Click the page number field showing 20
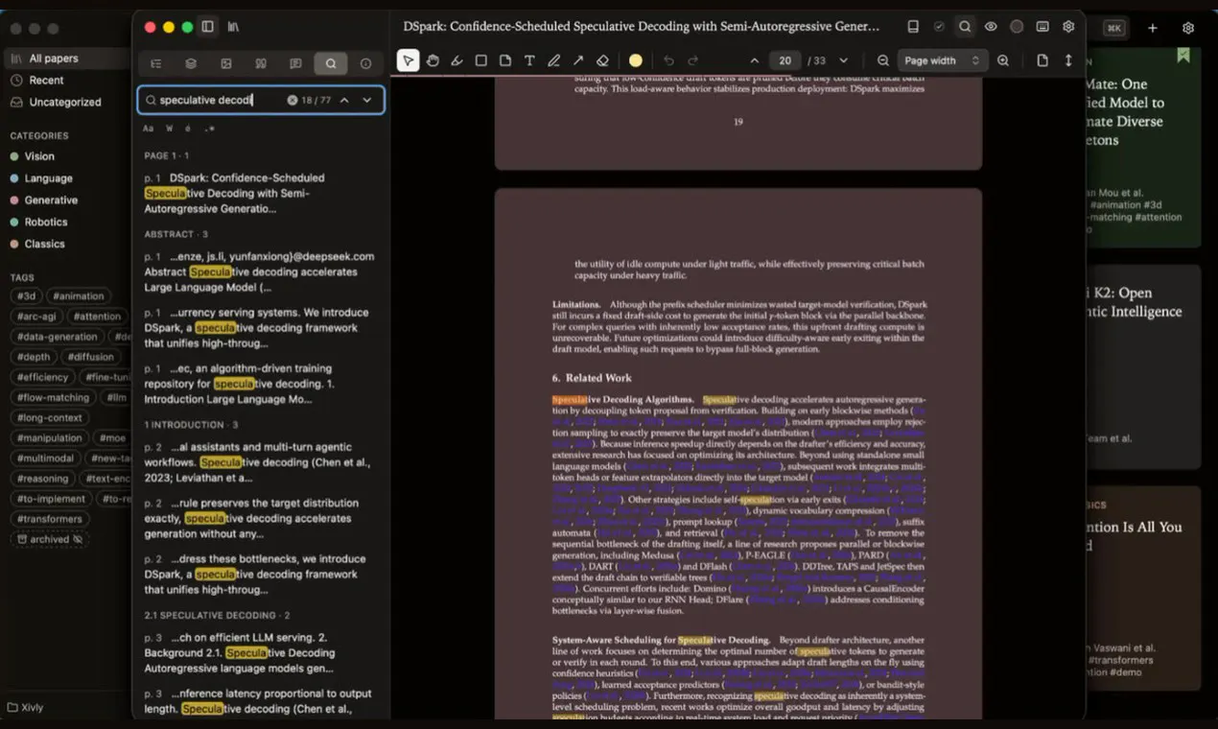 (785, 60)
